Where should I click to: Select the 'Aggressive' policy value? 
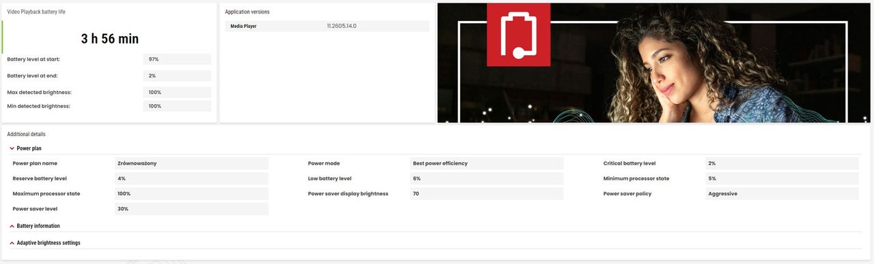782,194
